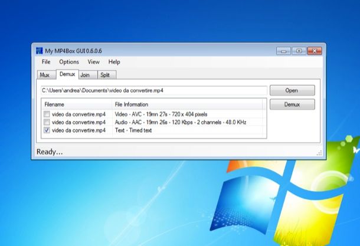
Task: Maximize the My MP4Box GUI window
Action: tap(299, 51)
